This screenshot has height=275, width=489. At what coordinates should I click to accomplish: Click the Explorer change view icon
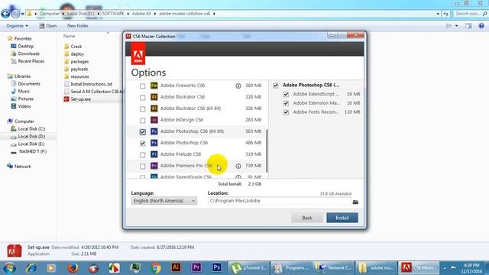449,26
